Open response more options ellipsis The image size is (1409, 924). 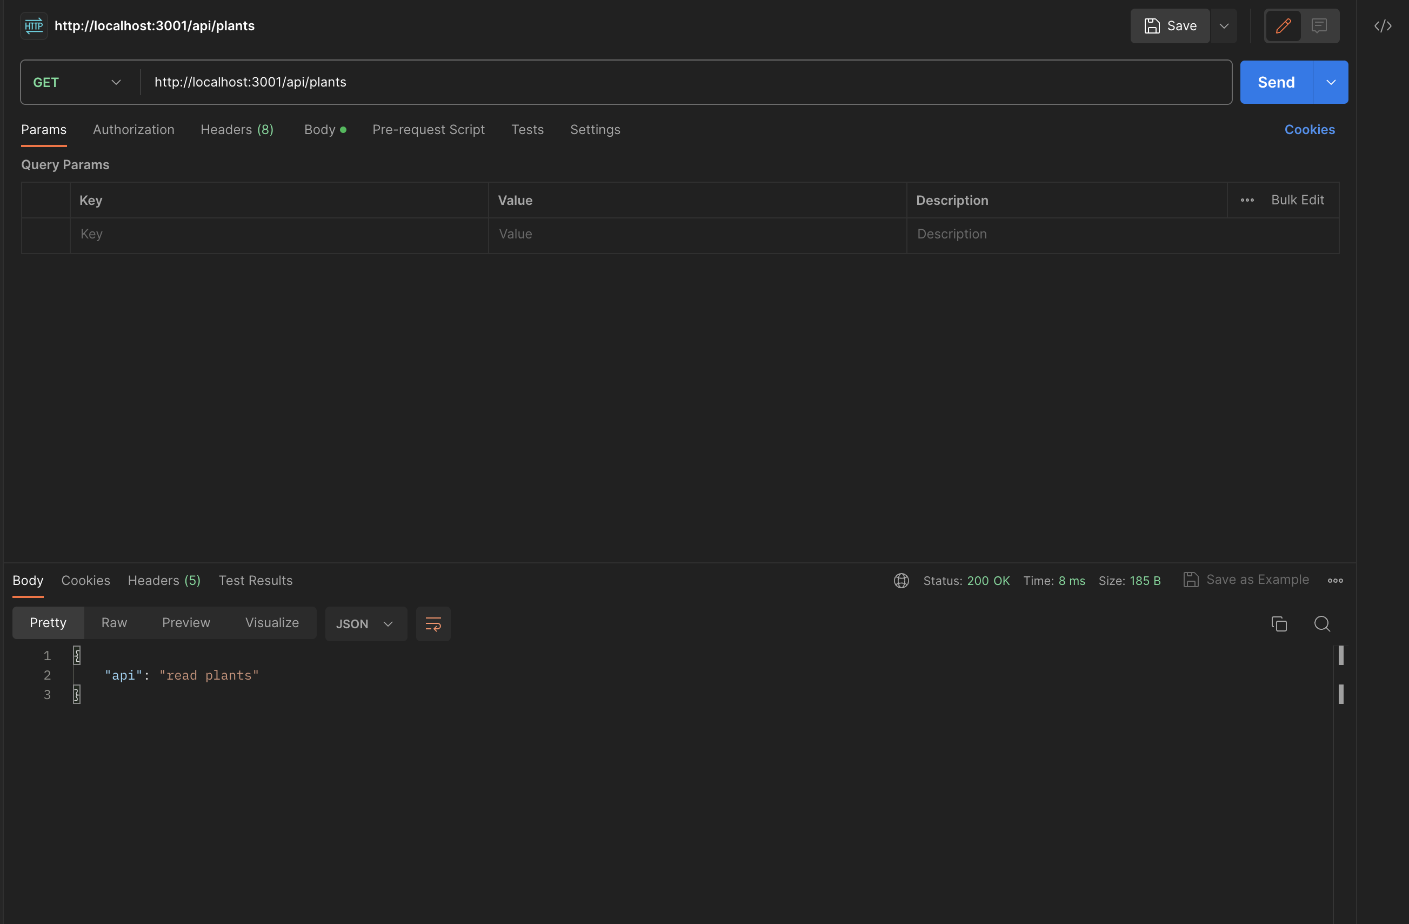click(1335, 581)
